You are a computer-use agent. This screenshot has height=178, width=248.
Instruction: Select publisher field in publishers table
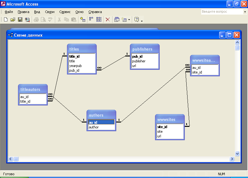[x=145, y=61]
